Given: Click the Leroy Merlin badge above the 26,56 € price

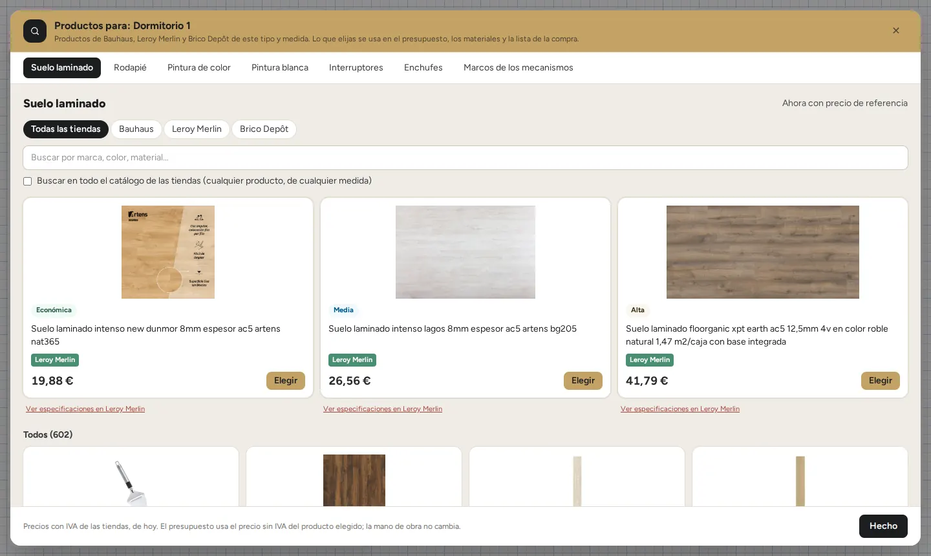Looking at the screenshot, I should pyautogui.click(x=352, y=360).
